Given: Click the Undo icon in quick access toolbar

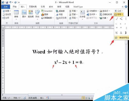Looking at the screenshot, I should [10, 2].
